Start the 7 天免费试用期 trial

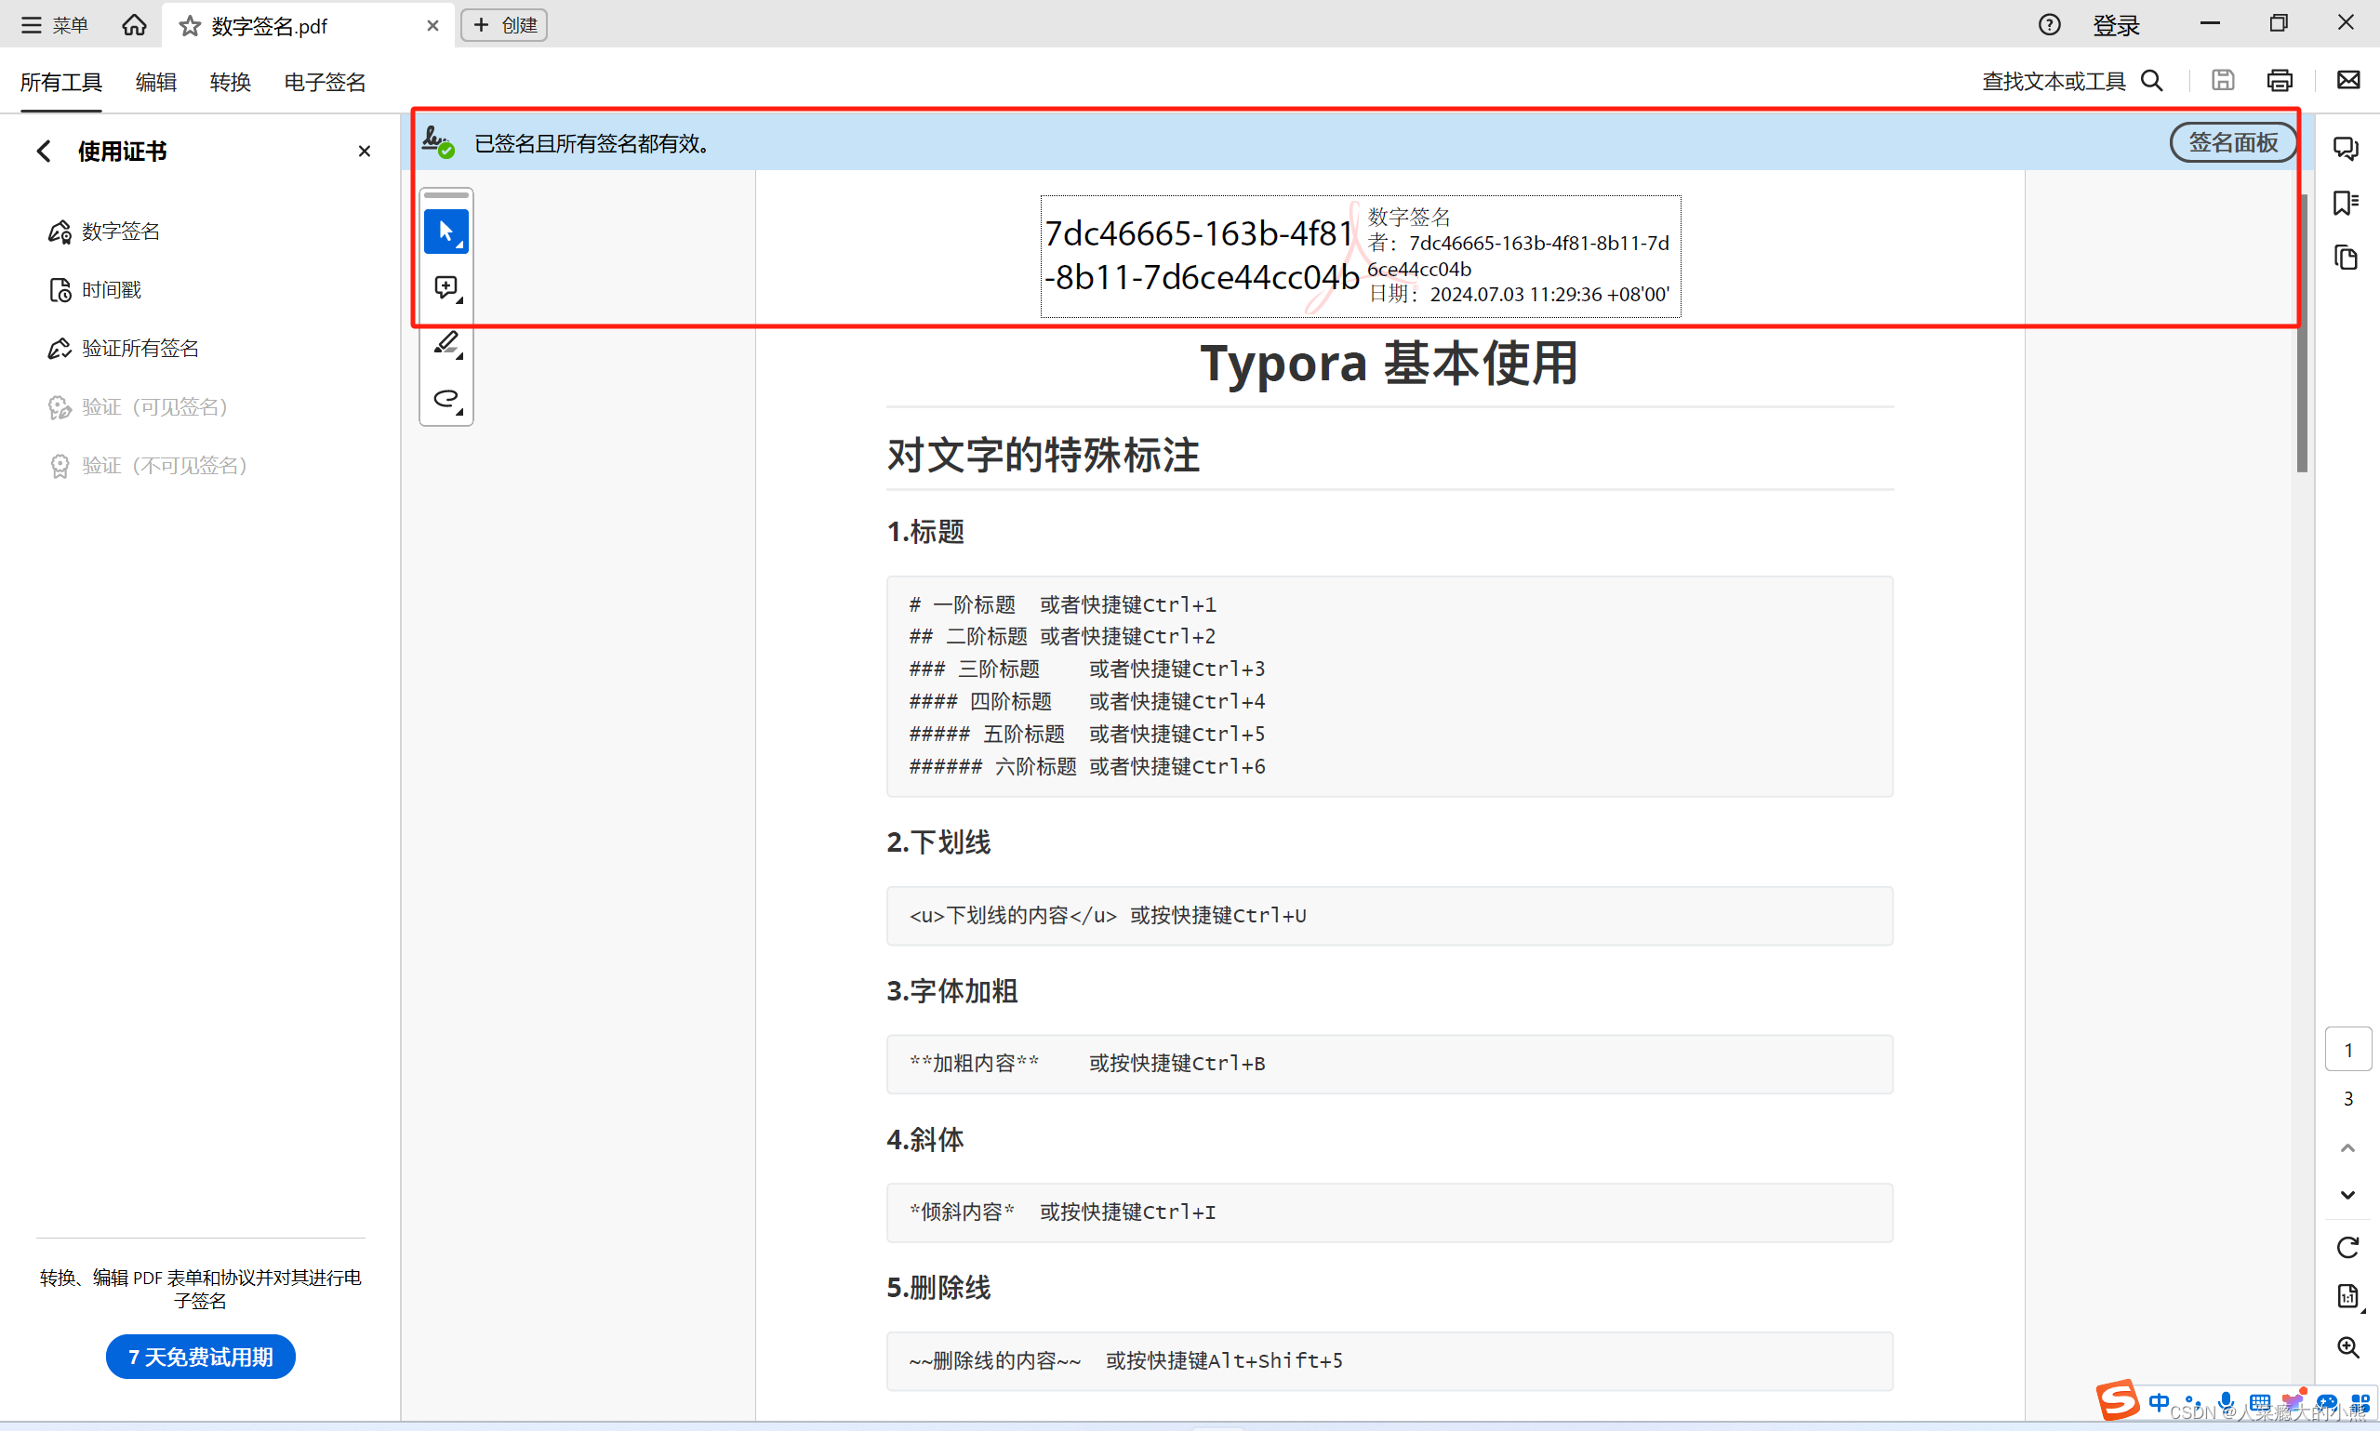click(x=201, y=1357)
